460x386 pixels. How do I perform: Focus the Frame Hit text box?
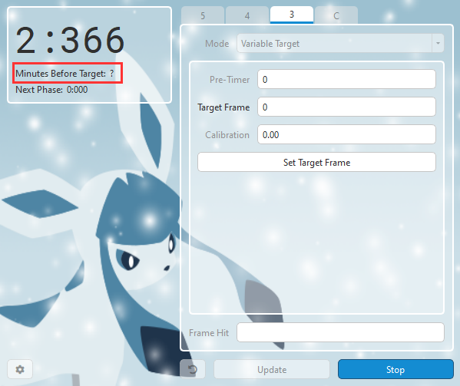[x=340, y=332]
